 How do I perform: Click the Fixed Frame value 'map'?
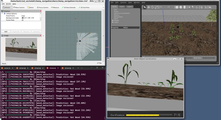tap(23, 16)
